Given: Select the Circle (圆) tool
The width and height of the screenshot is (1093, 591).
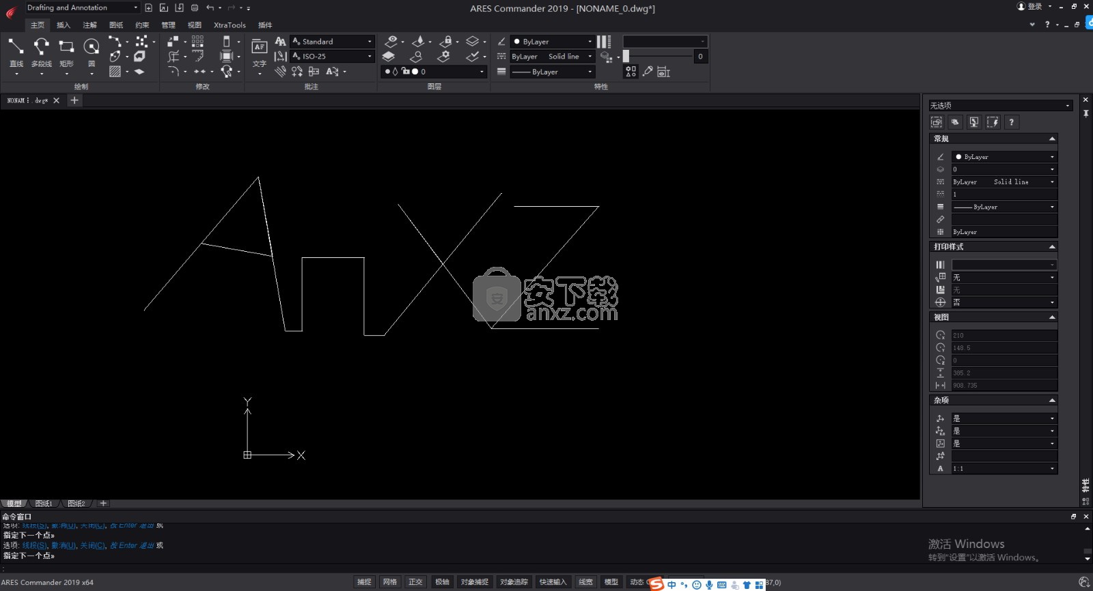Looking at the screenshot, I should (x=92, y=46).
